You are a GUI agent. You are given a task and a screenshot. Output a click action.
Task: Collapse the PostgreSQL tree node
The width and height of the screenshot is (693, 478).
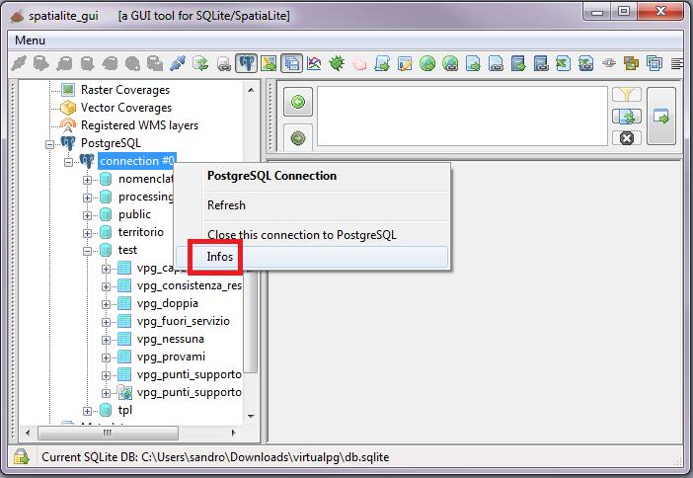[x=50, y=144]
